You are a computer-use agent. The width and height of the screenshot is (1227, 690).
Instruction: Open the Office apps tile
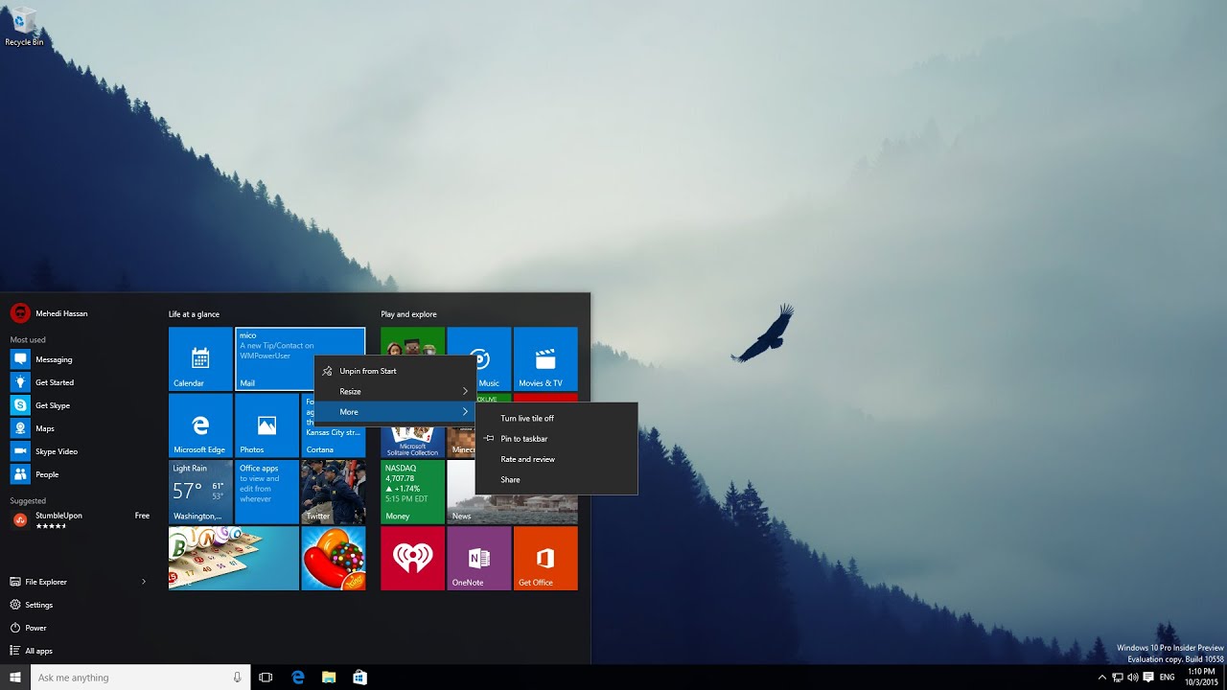point(266,492)
